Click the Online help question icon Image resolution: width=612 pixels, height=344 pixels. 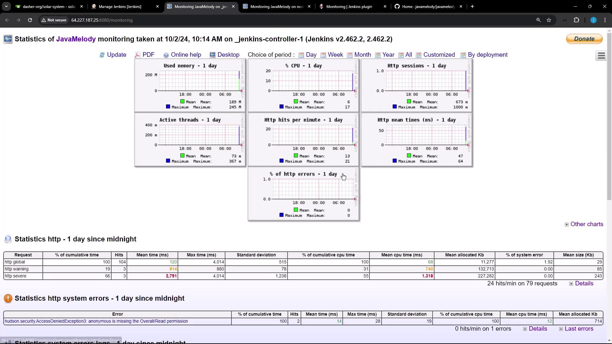pyautogui.click(x=166, y=55)
